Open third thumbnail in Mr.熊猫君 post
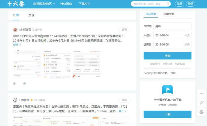Screen dimensions: 207x126 coord(87,64)
